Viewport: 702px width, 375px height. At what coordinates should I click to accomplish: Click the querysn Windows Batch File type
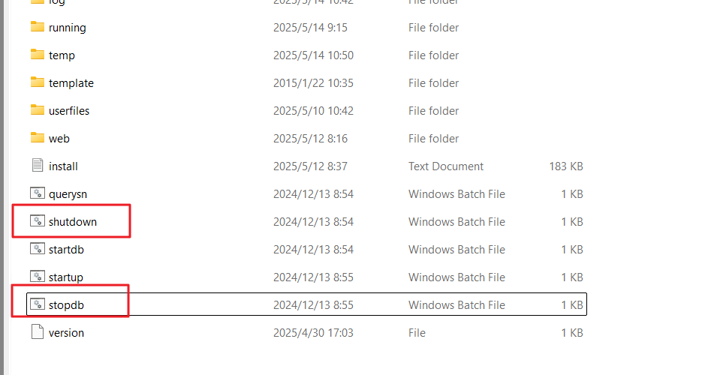coord(456,194)
